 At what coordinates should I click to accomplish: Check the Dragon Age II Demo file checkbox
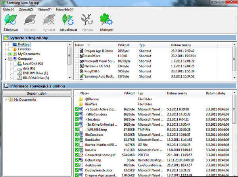pos(77,51)
